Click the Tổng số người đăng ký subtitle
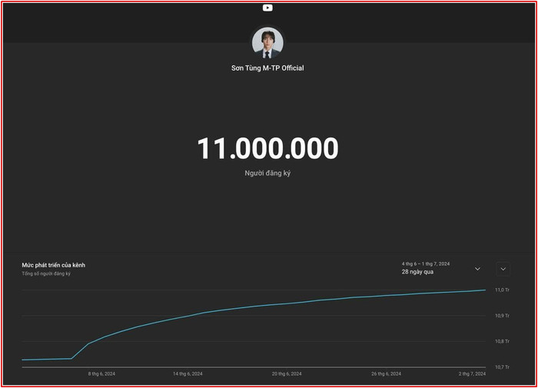The image size is (538, 388). 46,274
